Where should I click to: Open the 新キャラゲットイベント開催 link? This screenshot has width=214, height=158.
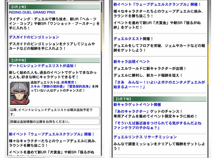pos(137,105)
